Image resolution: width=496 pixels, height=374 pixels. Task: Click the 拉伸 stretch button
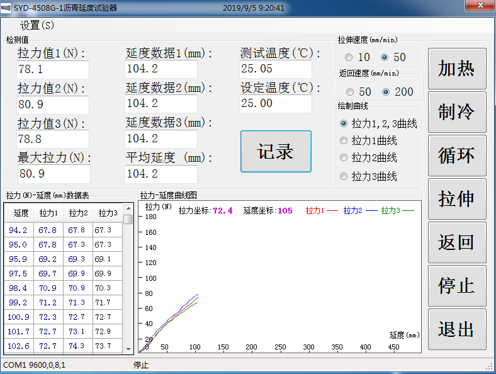(457, 199)
